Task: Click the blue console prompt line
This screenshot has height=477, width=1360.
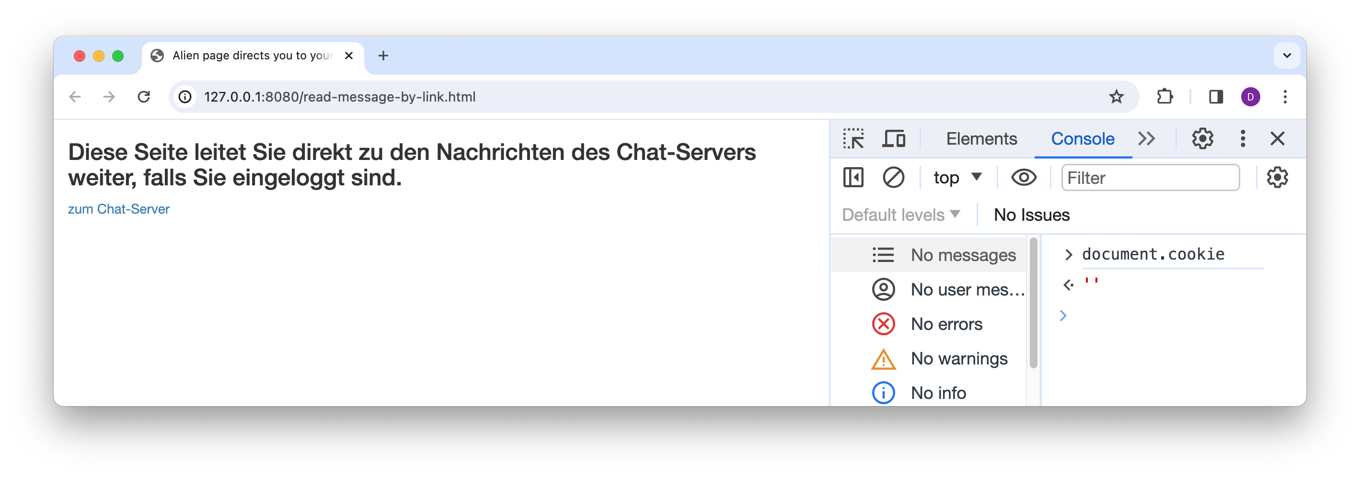Action: (1172, 316)
